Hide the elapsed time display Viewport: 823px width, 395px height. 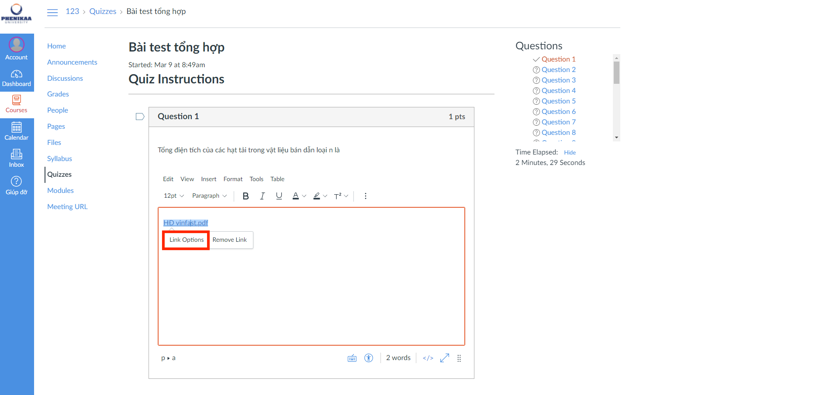[570, 152]
